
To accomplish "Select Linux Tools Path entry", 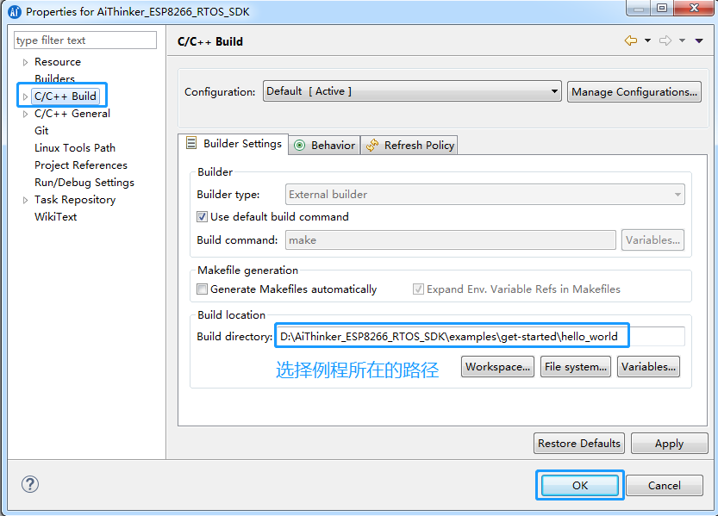I will click(x=75, y=148).
